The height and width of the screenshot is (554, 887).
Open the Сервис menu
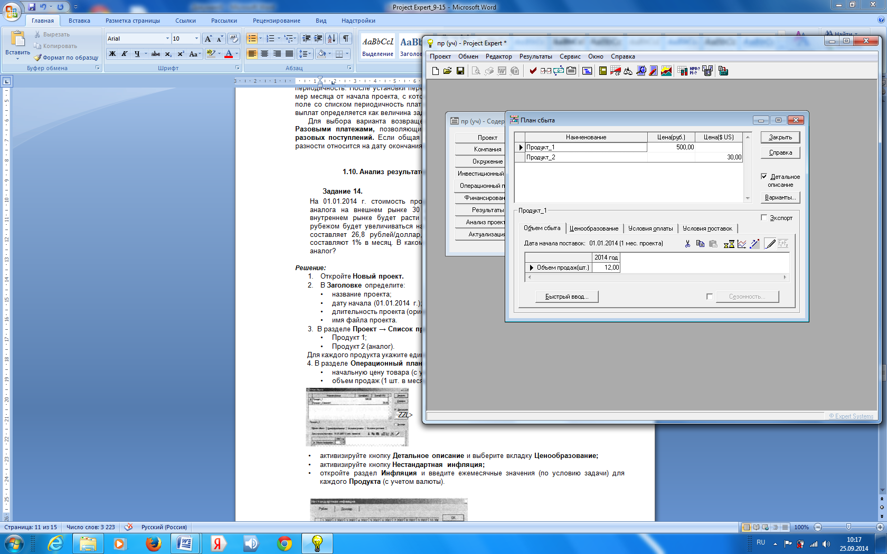coord(570,56)
